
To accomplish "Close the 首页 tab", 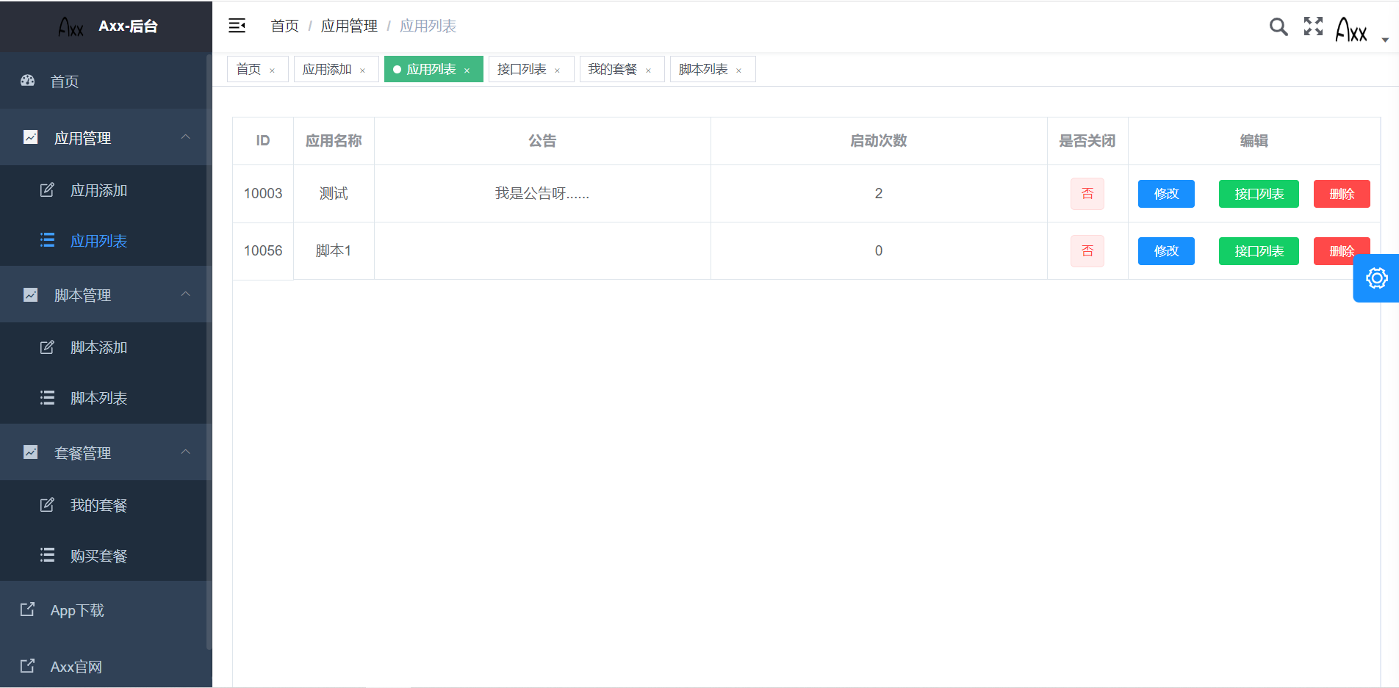I will 272,70.
